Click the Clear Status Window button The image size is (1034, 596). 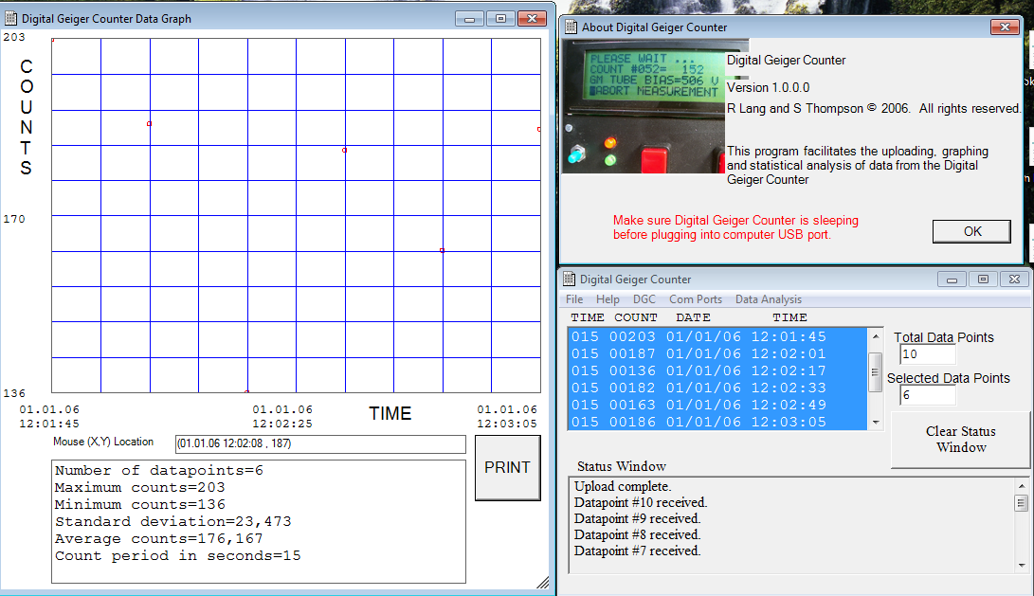tap(960, 440)
